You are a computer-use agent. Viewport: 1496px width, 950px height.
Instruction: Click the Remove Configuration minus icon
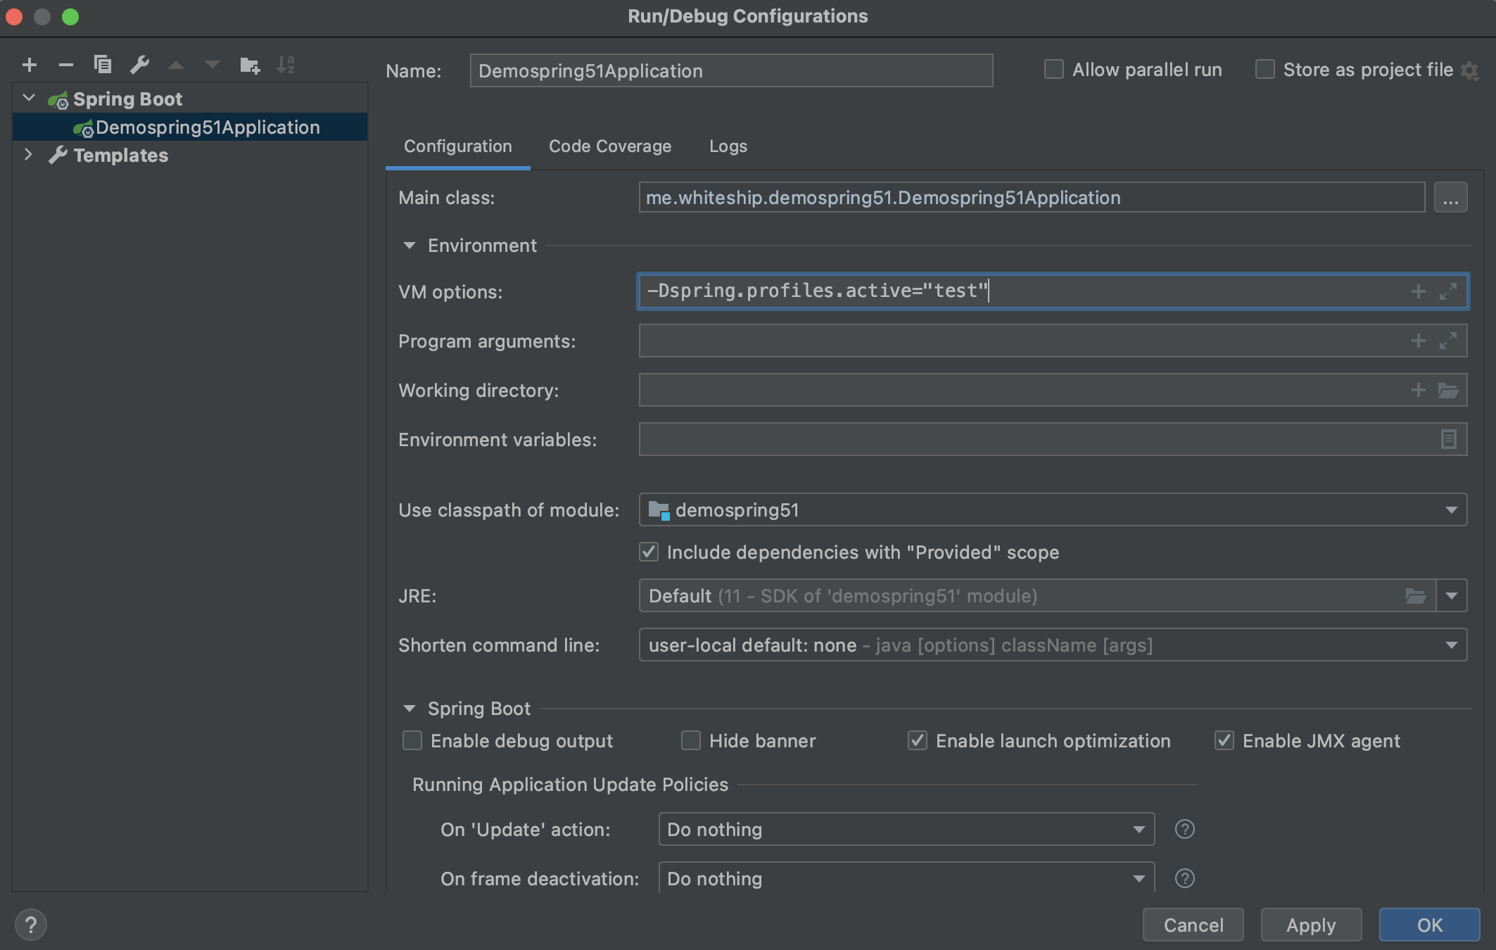[66, 65]
